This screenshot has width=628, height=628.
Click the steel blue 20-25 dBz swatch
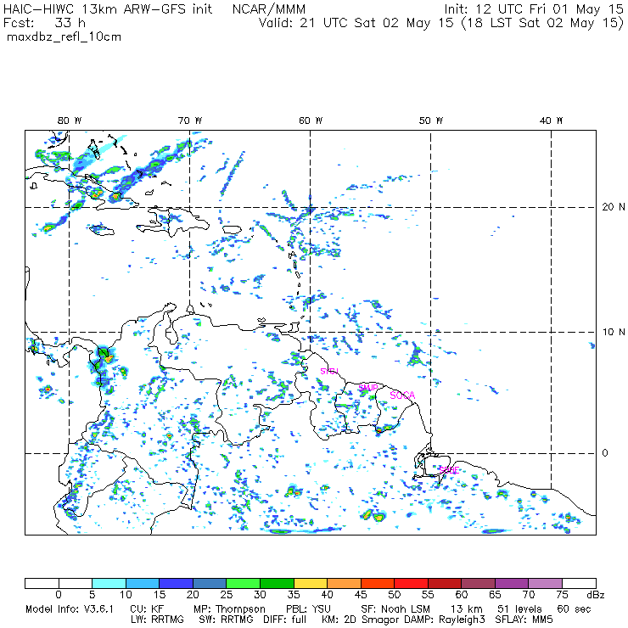coord(210,583)
